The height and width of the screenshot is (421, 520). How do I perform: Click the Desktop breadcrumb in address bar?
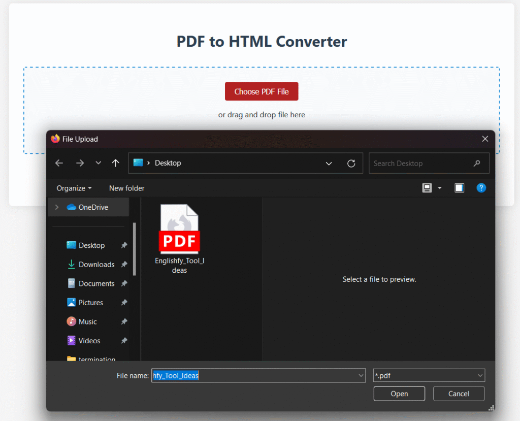(168, 163)
